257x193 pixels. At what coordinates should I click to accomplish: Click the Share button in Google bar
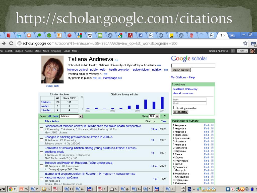pyautogui.click(x=242, y=51)
